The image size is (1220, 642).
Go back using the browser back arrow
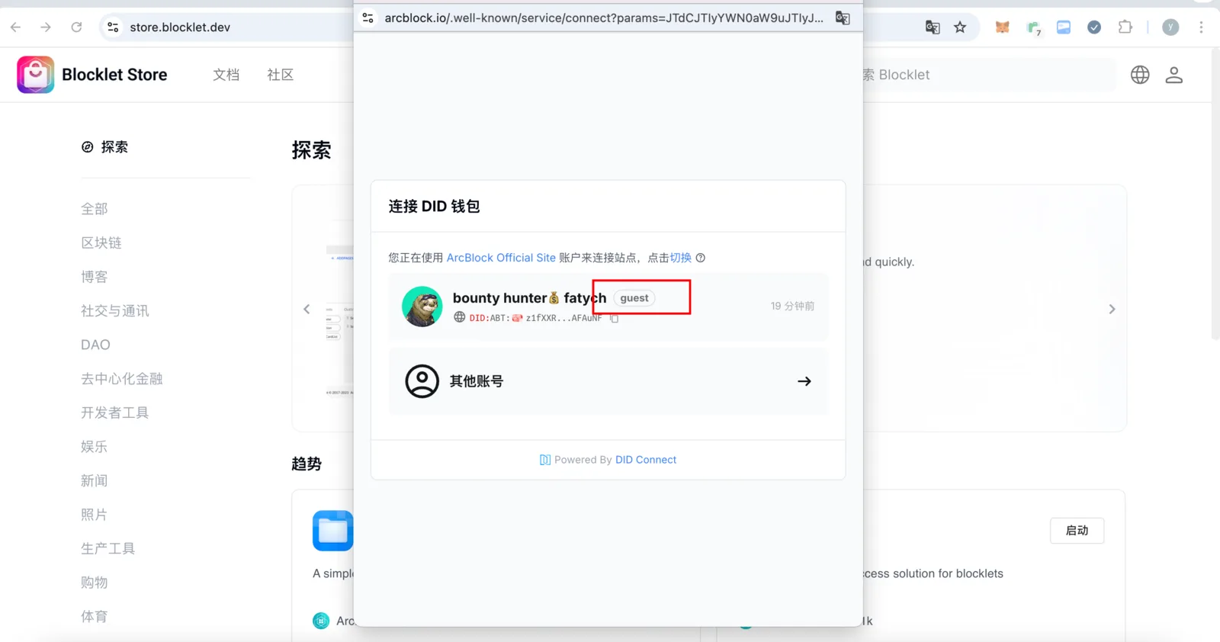(x=15, y=27)
